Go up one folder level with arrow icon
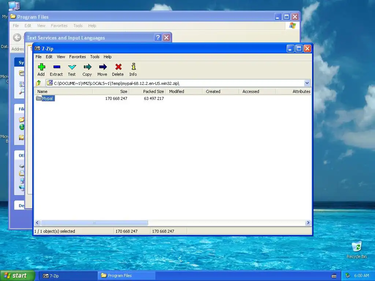Screen dimensions: 375x281 click(x=38, y=83)
